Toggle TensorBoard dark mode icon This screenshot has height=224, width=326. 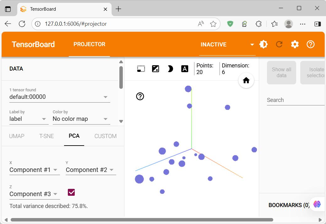coord(264,44)
